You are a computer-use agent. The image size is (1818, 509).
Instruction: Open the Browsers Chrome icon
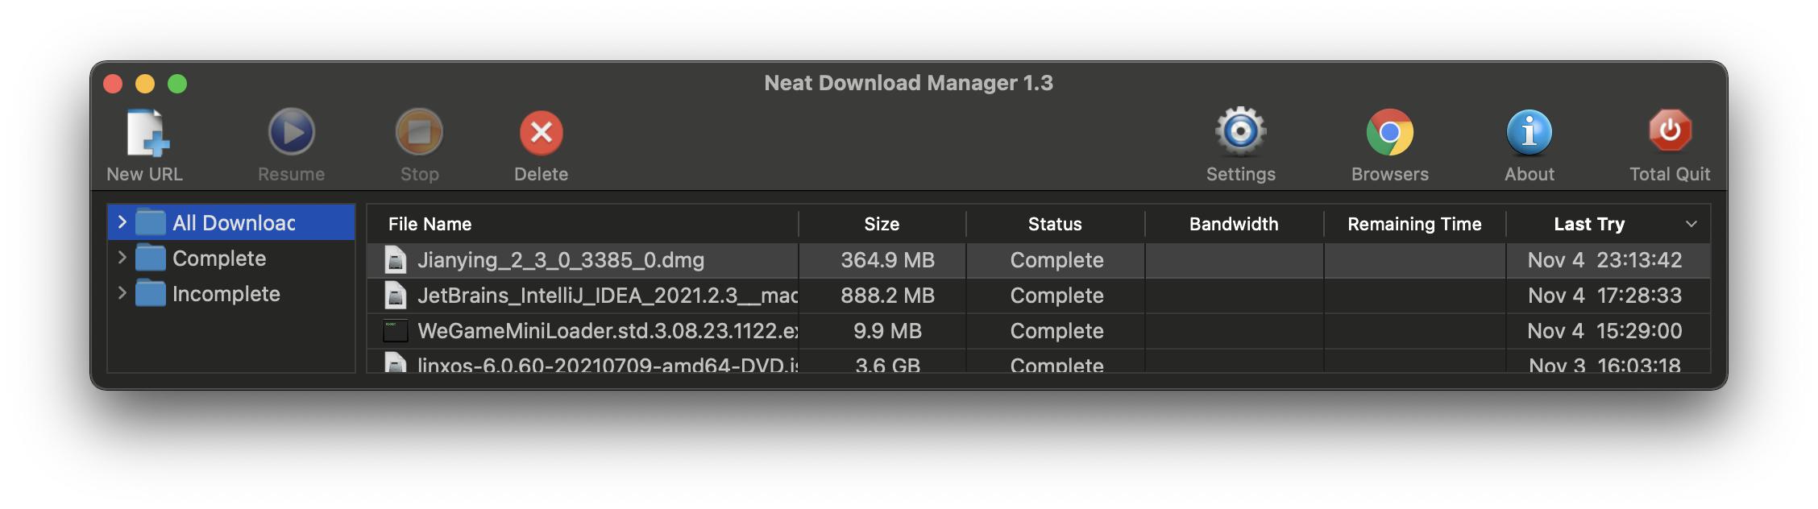1389,133
